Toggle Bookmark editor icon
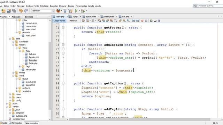Screen dimensions: 223x125 [x=128, y=21]
